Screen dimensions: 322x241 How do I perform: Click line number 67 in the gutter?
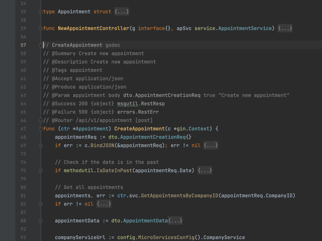pos(23,129)
